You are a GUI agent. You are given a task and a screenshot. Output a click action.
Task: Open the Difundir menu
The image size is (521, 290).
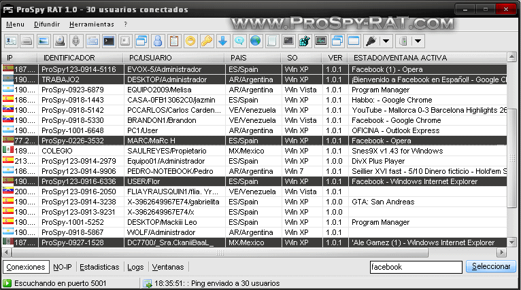(x=47, y=24)
